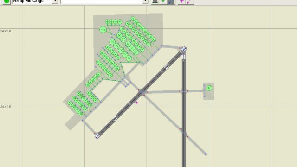The width and height of the screenshot is (297, 167).
Task: Click the runway threshold marker at southwest runway end
Action: tap(97, 136)
